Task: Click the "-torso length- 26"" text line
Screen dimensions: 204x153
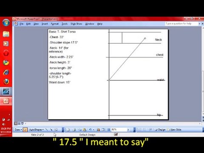Action: coord(60,68)
